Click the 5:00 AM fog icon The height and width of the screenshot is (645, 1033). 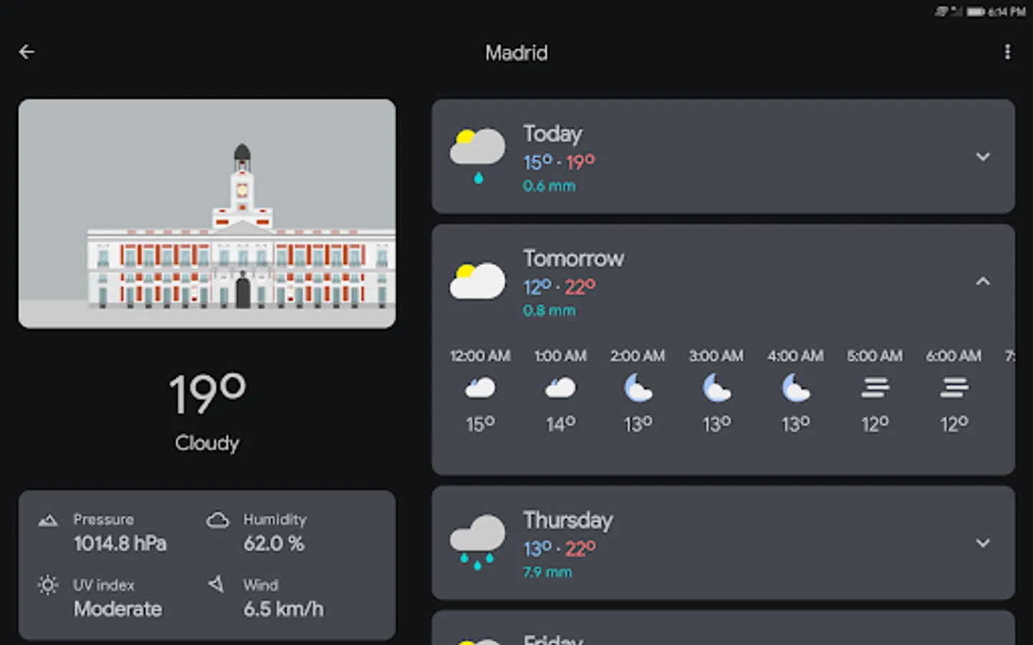click(x=875, y=388)
